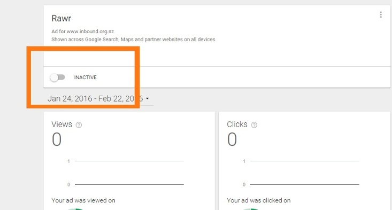
Task: Open the three-dot menu on Rawr card
Action: tap(380, 15)
